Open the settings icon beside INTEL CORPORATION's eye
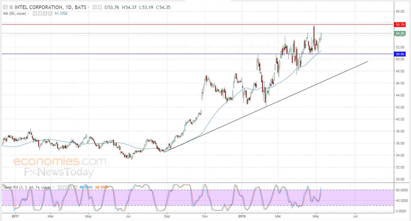The image size is (411, 221). [x=100, y=8]
